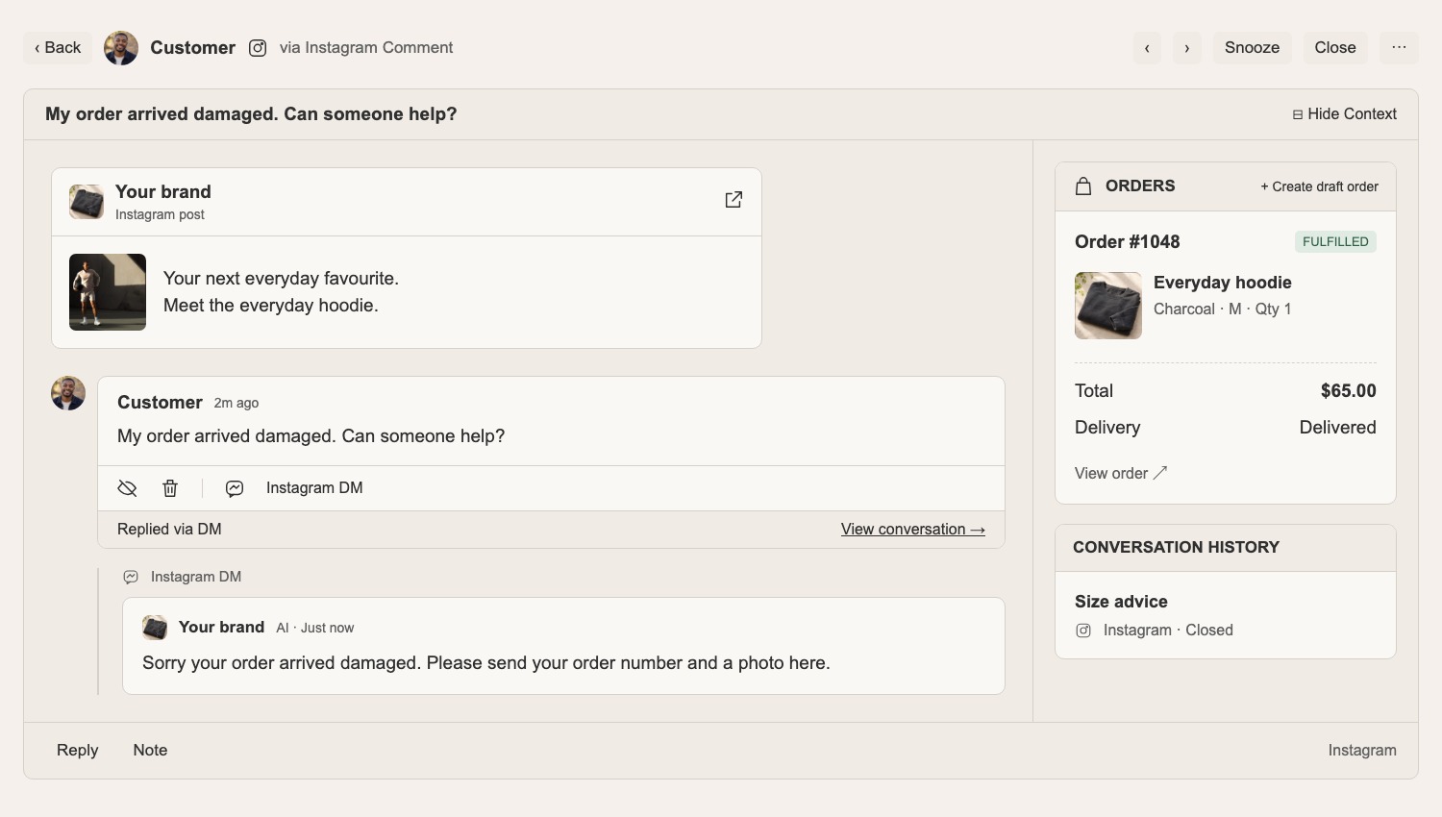Delete the comment using trash icon
Screen dimensions: 1442x817
point(170,488)
